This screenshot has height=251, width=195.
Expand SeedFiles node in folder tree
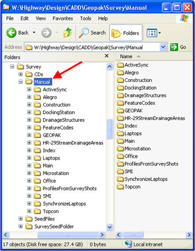pyautogui.click(x=21, y=219)
